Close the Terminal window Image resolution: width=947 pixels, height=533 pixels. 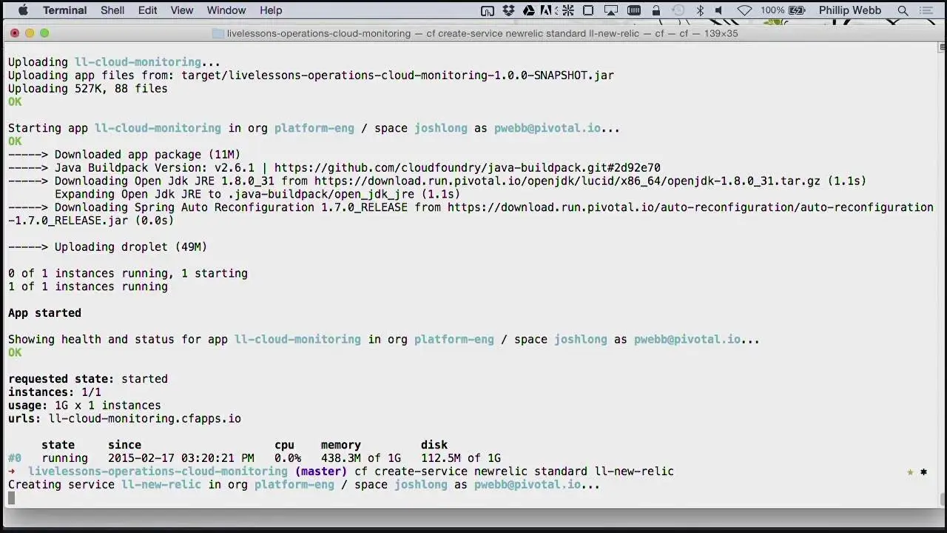(15, 33)
